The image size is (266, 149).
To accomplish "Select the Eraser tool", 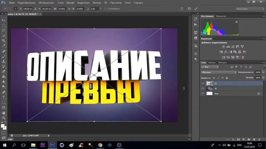I will pos(4,72).
